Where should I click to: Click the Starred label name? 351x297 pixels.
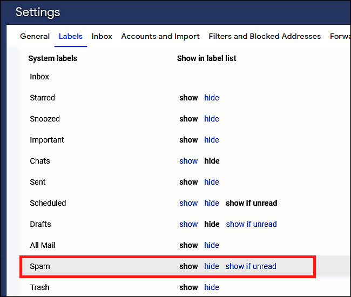[42, 98]
